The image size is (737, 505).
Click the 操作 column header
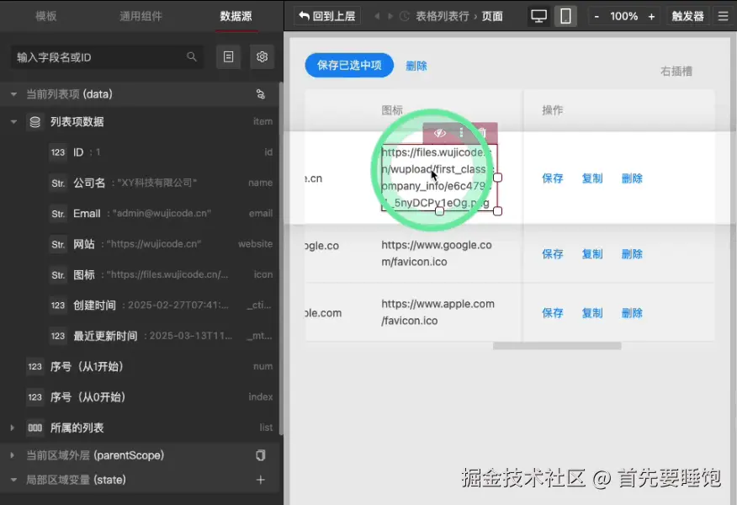click(552, 110)
